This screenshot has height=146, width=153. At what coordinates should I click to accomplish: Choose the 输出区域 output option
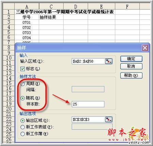(x=22, y=120)
